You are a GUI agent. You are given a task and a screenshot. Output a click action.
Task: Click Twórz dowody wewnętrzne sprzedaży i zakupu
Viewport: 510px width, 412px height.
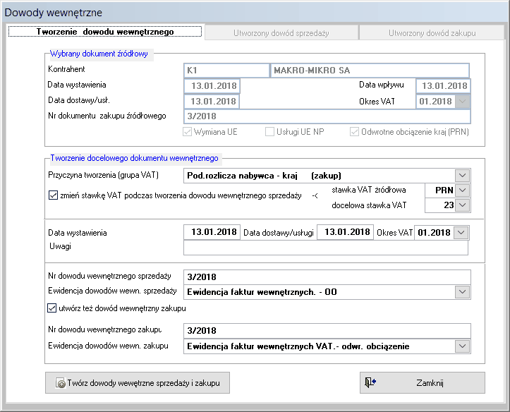pos(138,383)
